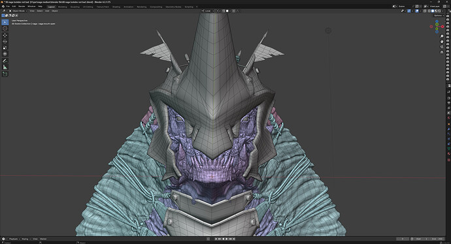Toggle X-ray in the viewport header
Image resolution: width=451 pixels, height=244 pixels.
tap(425, 11)
